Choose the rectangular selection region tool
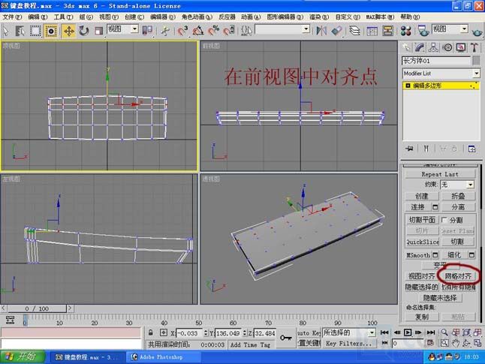485x364 pixels. tap(35, 31)
